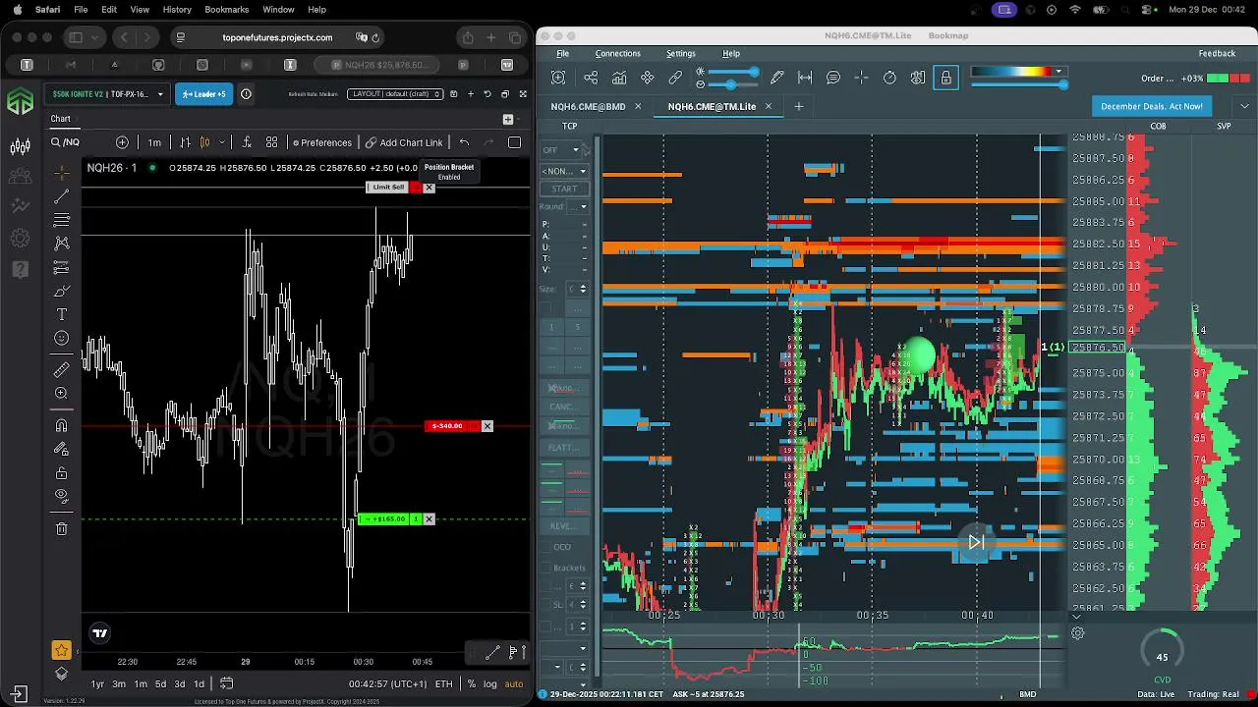Viewport: 1258px width, 707px height.
Task: Click the START button in the trading panel
Action: [x=564, y=189]
